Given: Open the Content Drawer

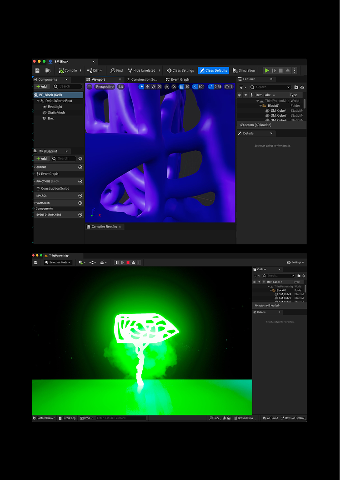Looking at the screenshot, I should tap(44, 418).
